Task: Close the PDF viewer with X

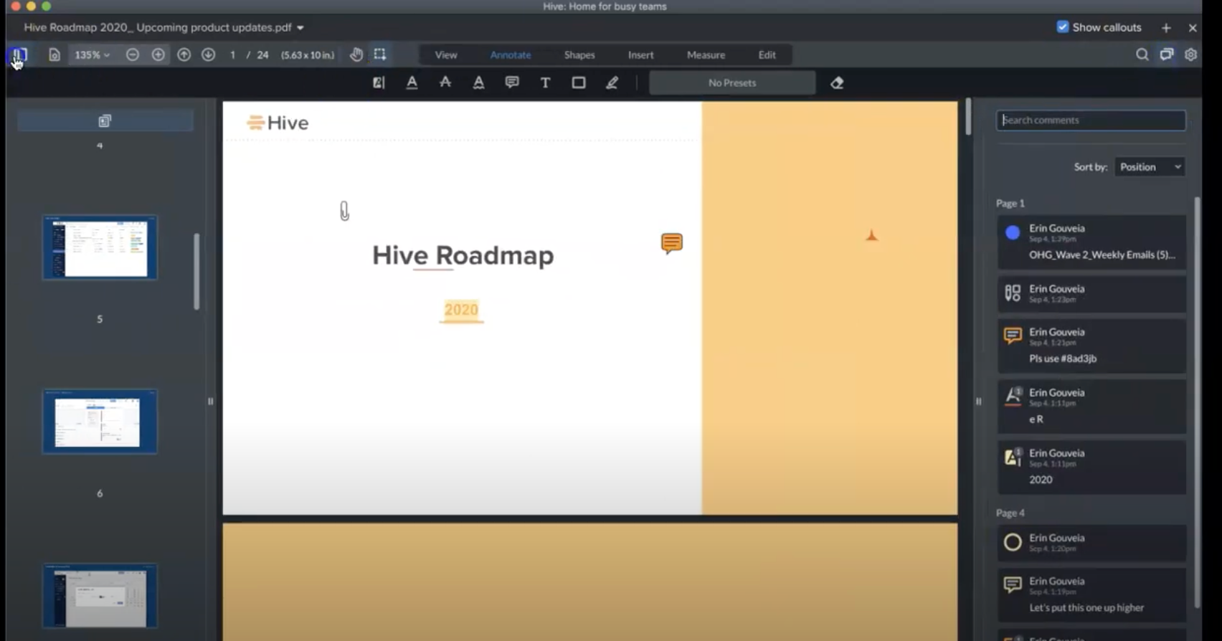Action: (x=1193, y=27)
